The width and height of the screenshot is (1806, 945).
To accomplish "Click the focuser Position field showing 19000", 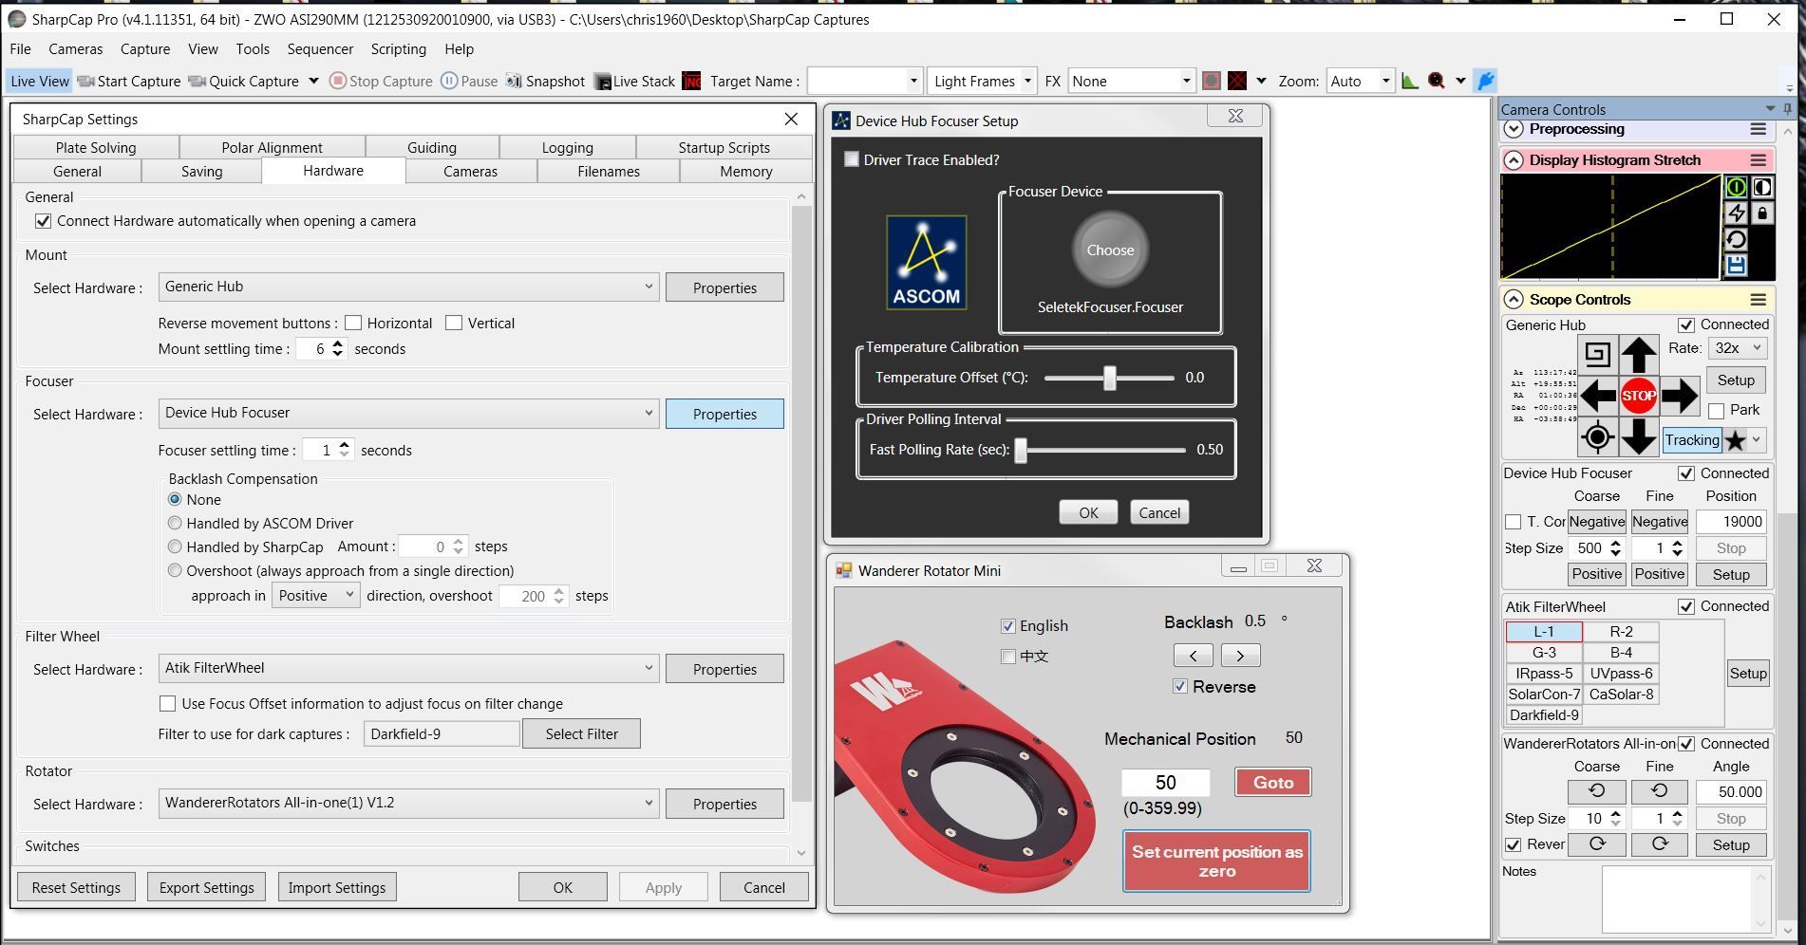I will click(1731, 522).
